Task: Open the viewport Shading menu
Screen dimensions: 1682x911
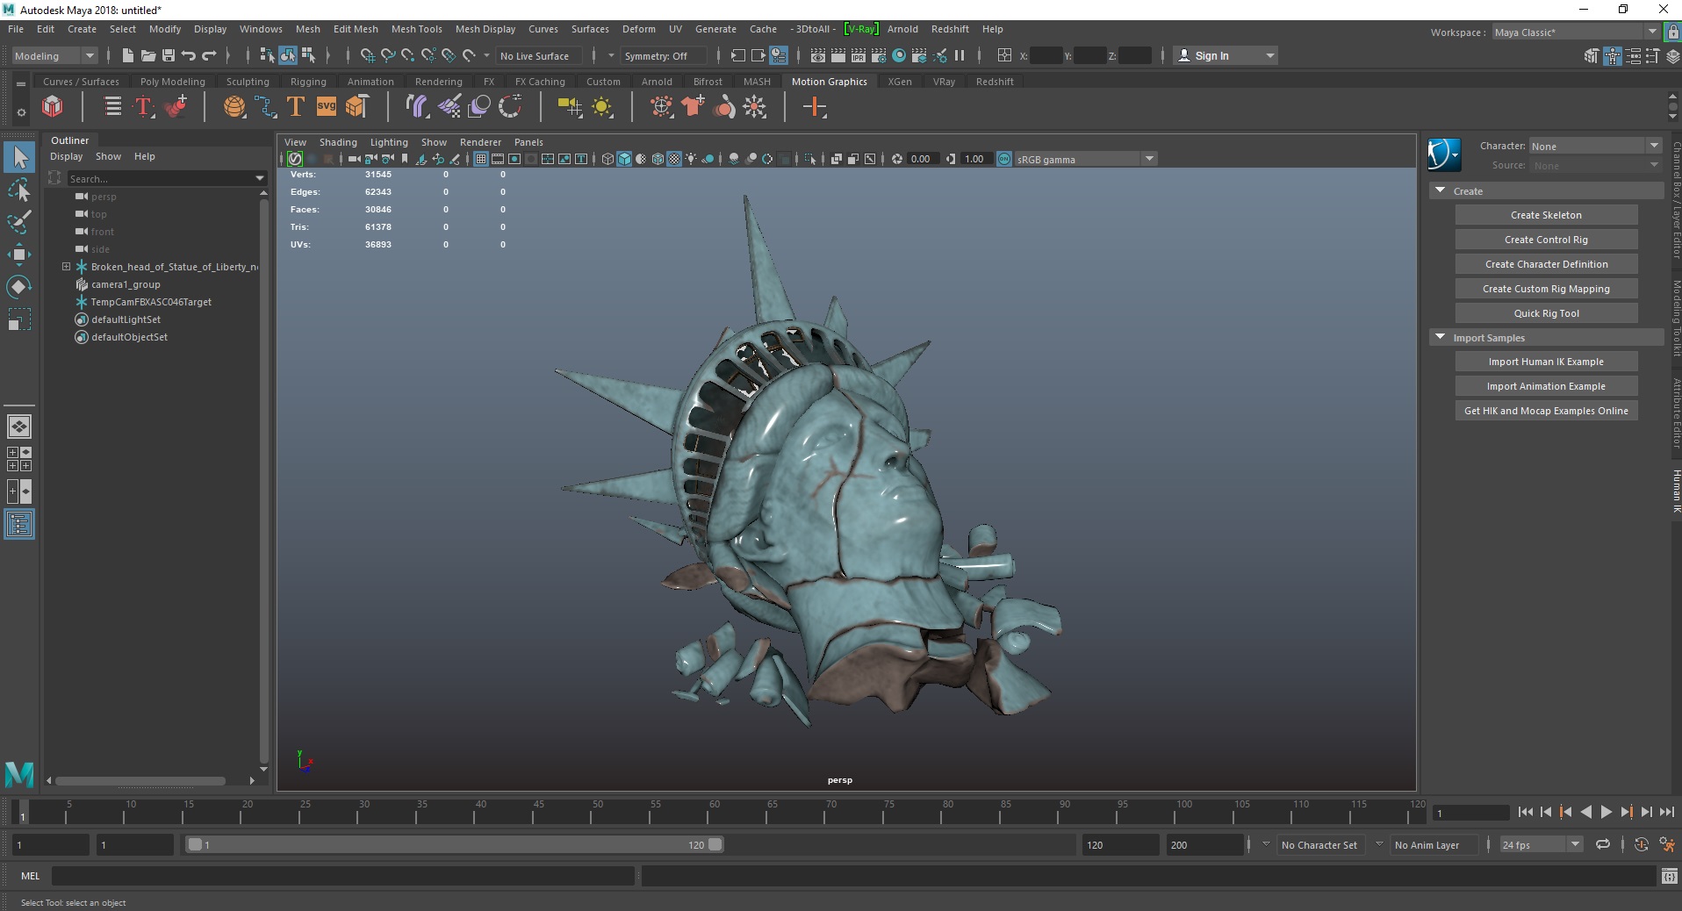Action: click(x=338, y=142)
